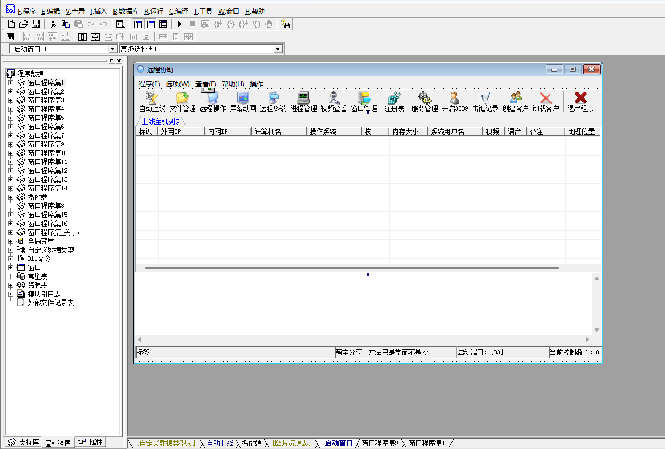Screen dimensions: 665x449
Task: Click the New file toolbar icon
Action: pos(11,24)
